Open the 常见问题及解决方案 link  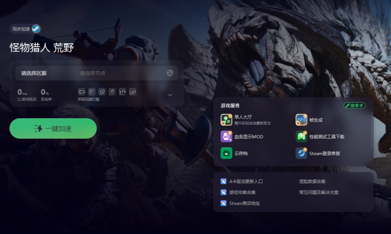319,192
